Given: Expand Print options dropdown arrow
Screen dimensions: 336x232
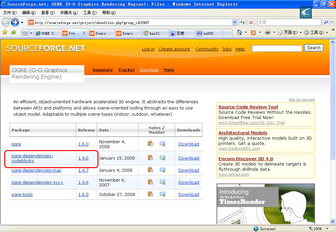Looking at the screenshot, I should tap(274, 32).
